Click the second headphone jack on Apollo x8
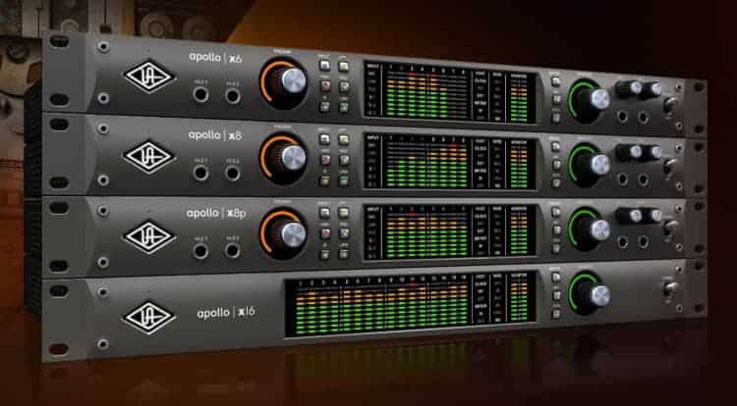 coord(643,179)
